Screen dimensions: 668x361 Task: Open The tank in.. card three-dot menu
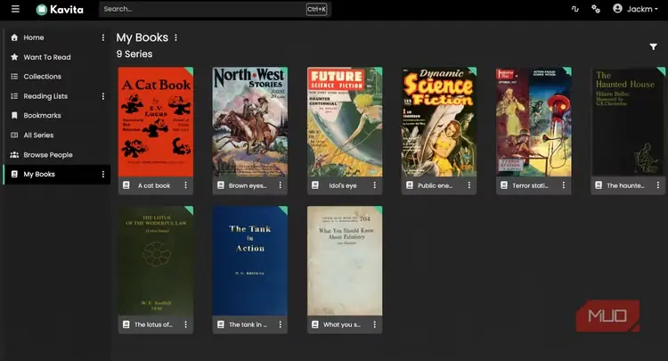pos(281,324)
